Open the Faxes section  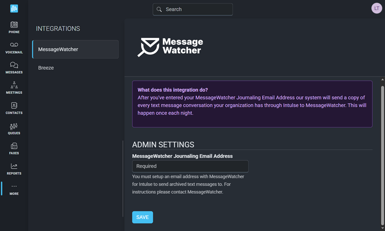click(x=14, y=148)
